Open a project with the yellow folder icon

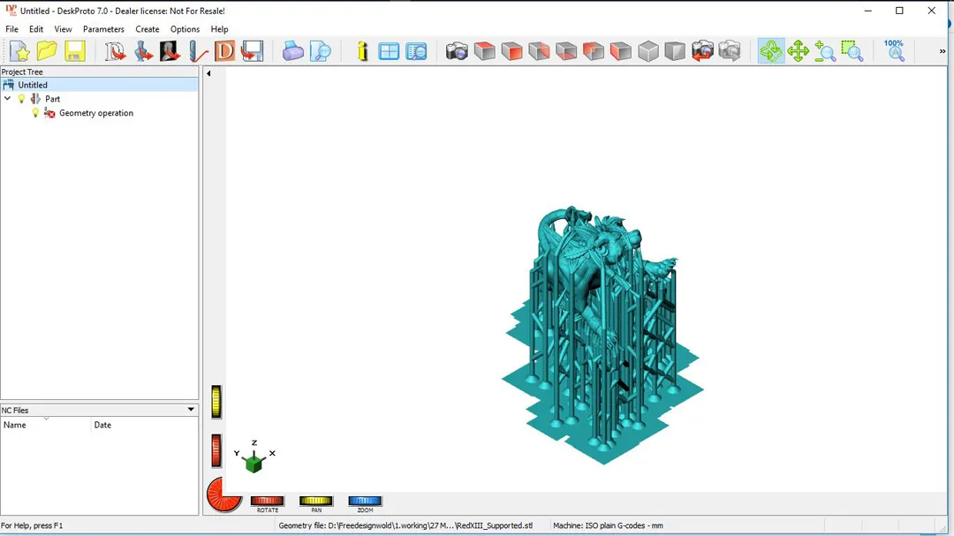click(x=47, y=51)
